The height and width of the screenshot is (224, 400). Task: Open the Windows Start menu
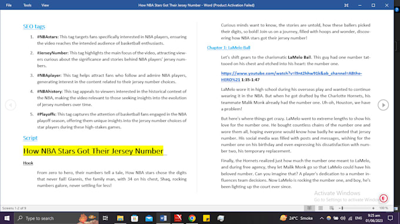[7, 218]
